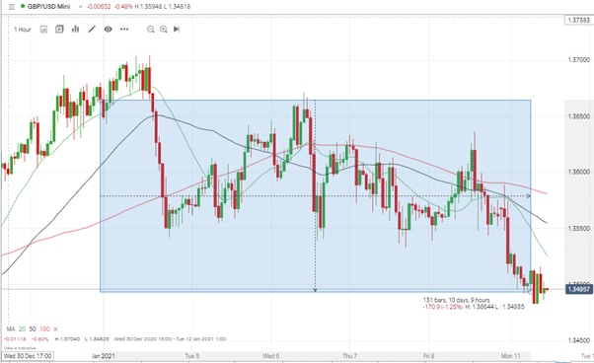Click the 1.35500 price axis label
Image resolution: width=594 pixels, height=363 pixels.
coord(578,228)
